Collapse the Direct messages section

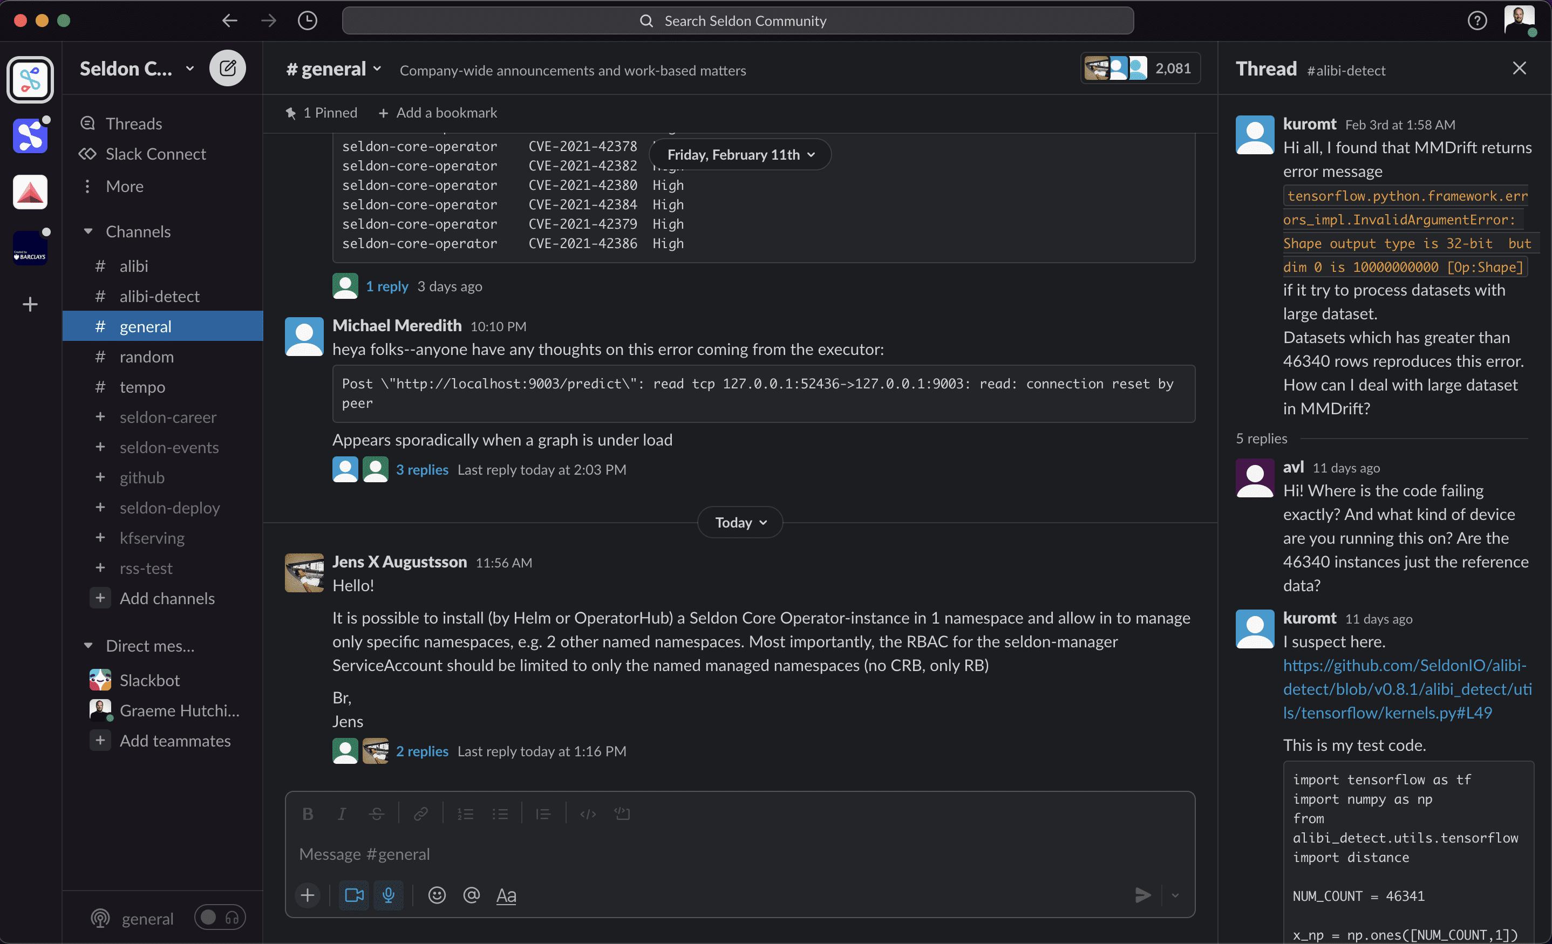point(88,646)
